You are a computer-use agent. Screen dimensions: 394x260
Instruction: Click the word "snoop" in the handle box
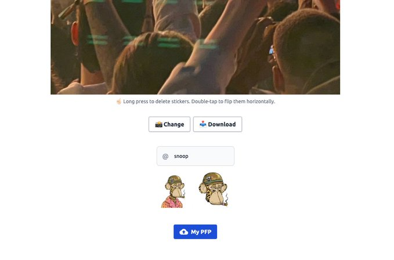[181, 156]
